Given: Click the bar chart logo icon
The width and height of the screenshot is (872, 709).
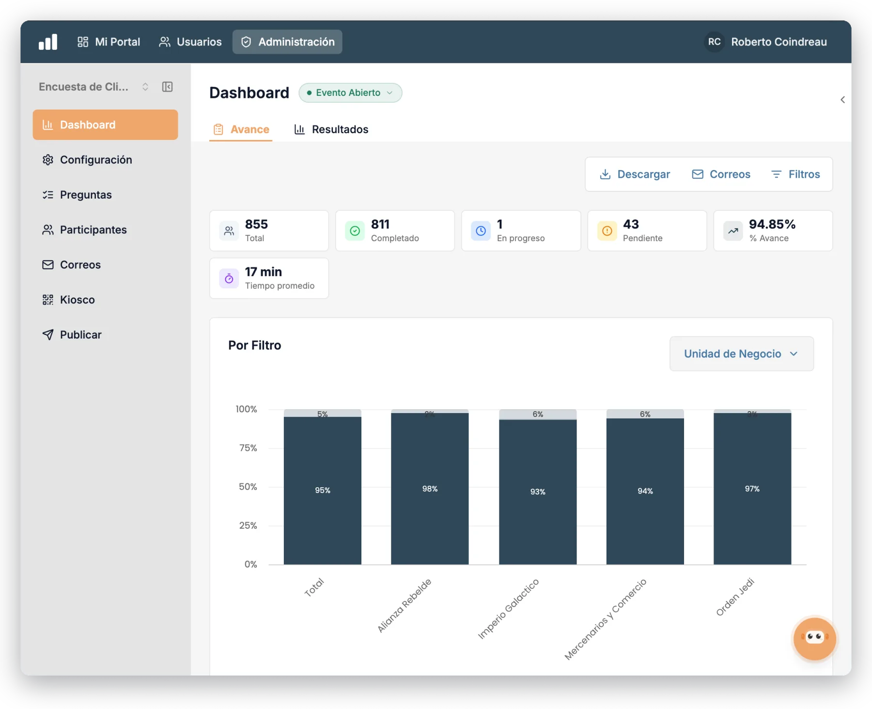Looking at the screenshot, I should [48, 42].
